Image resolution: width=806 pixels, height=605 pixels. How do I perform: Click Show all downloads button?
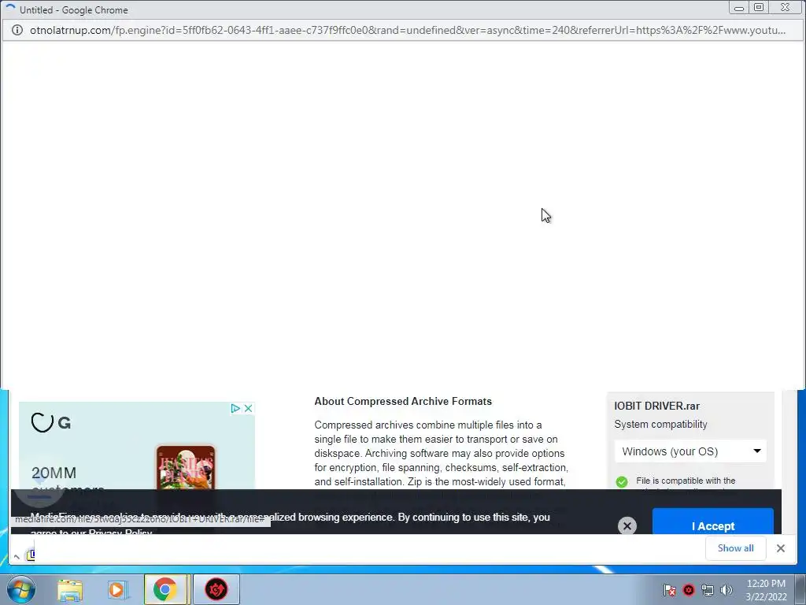click(x=736, y=548)
